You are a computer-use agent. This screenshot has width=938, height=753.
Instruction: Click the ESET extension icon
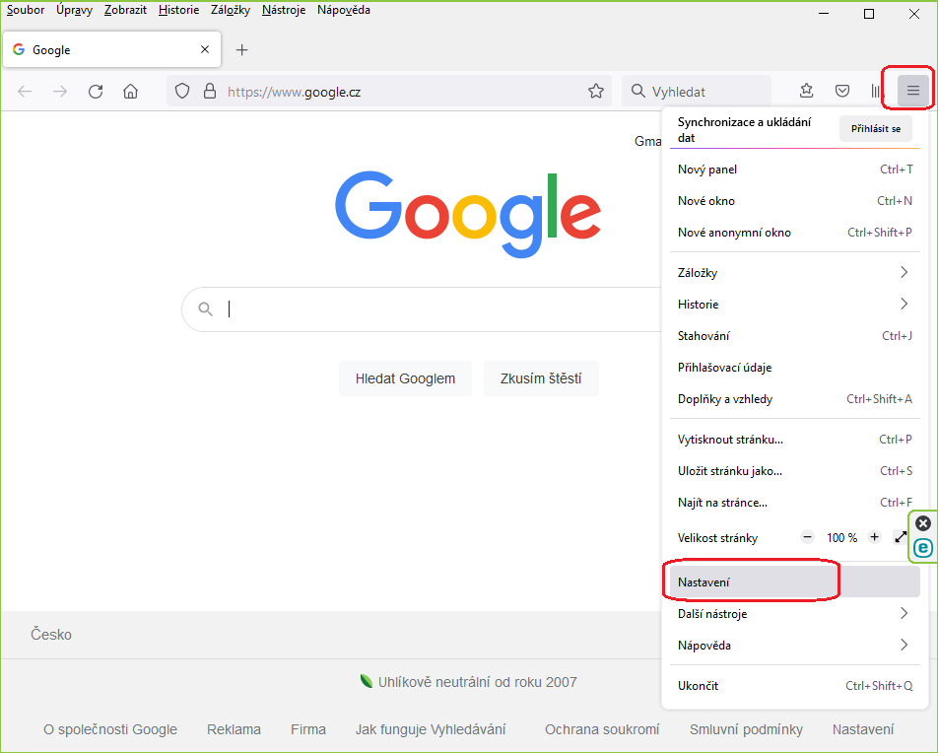coord(923,548)
